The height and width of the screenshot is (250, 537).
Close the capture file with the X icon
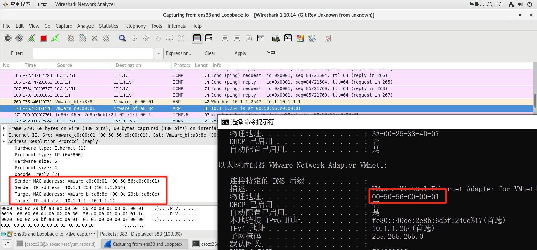[95, 38]
